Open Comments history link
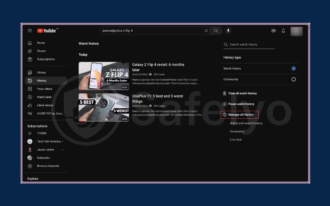This screenshot has height=206, width=330. click(237, 131)
